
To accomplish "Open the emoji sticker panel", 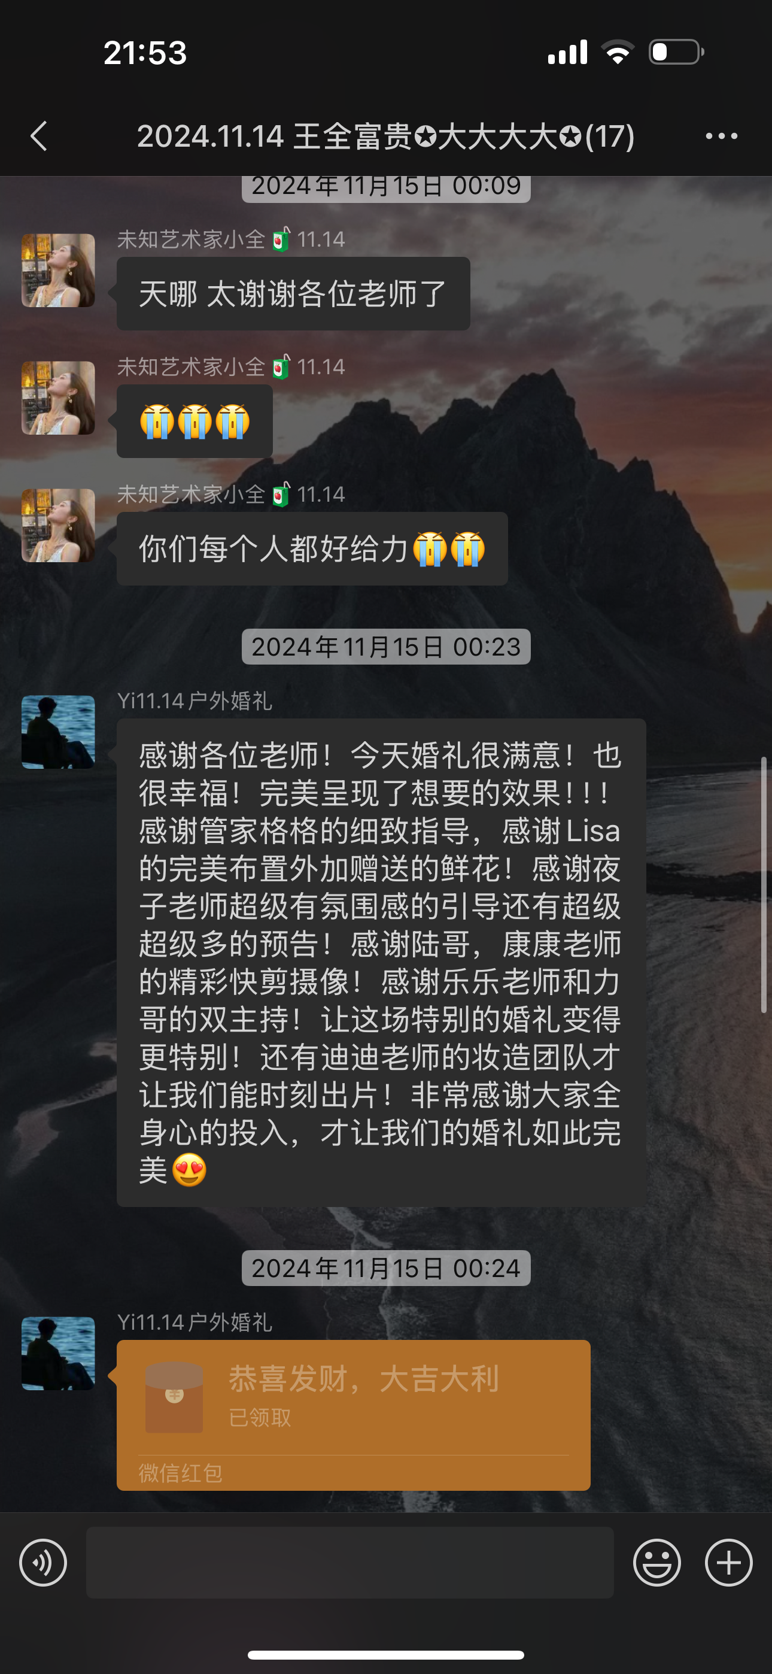I will click(657, 1562).
